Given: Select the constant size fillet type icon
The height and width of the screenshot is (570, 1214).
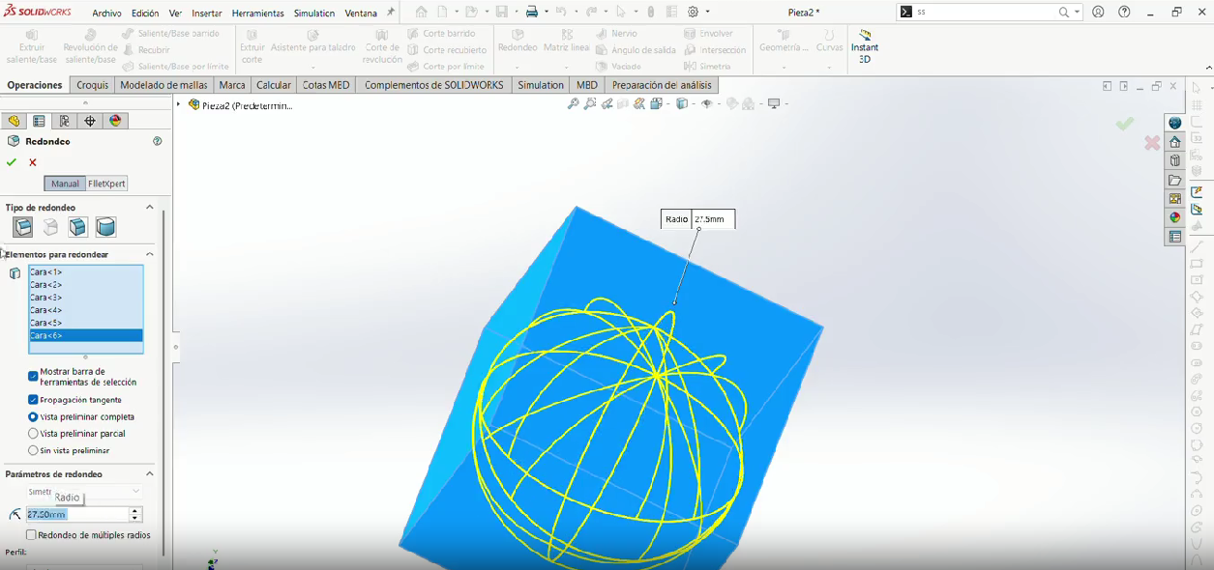Looking at the screenshot, I should (23, 227).
